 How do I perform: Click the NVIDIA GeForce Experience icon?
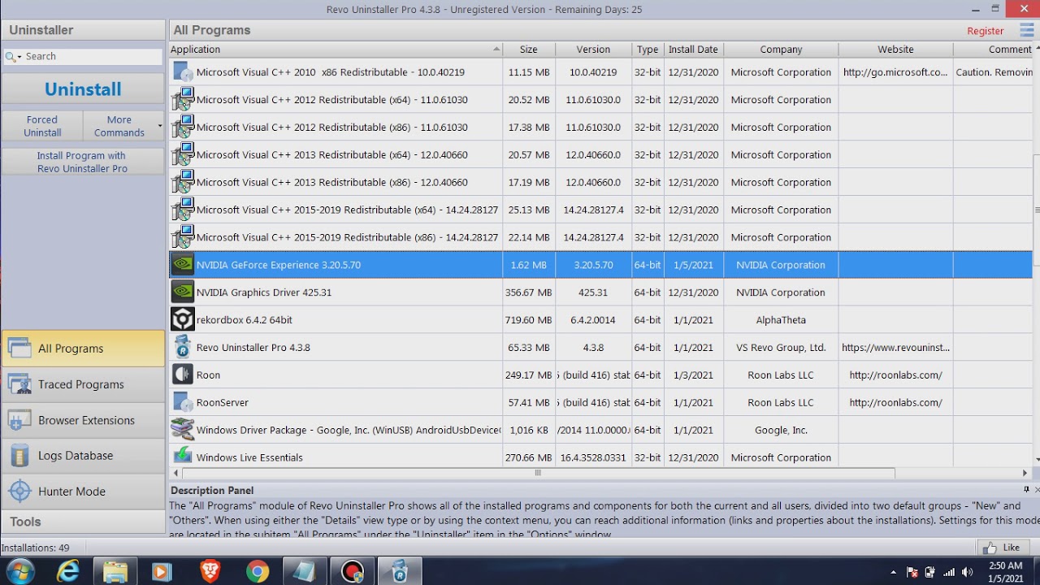(x=183, y=265)
